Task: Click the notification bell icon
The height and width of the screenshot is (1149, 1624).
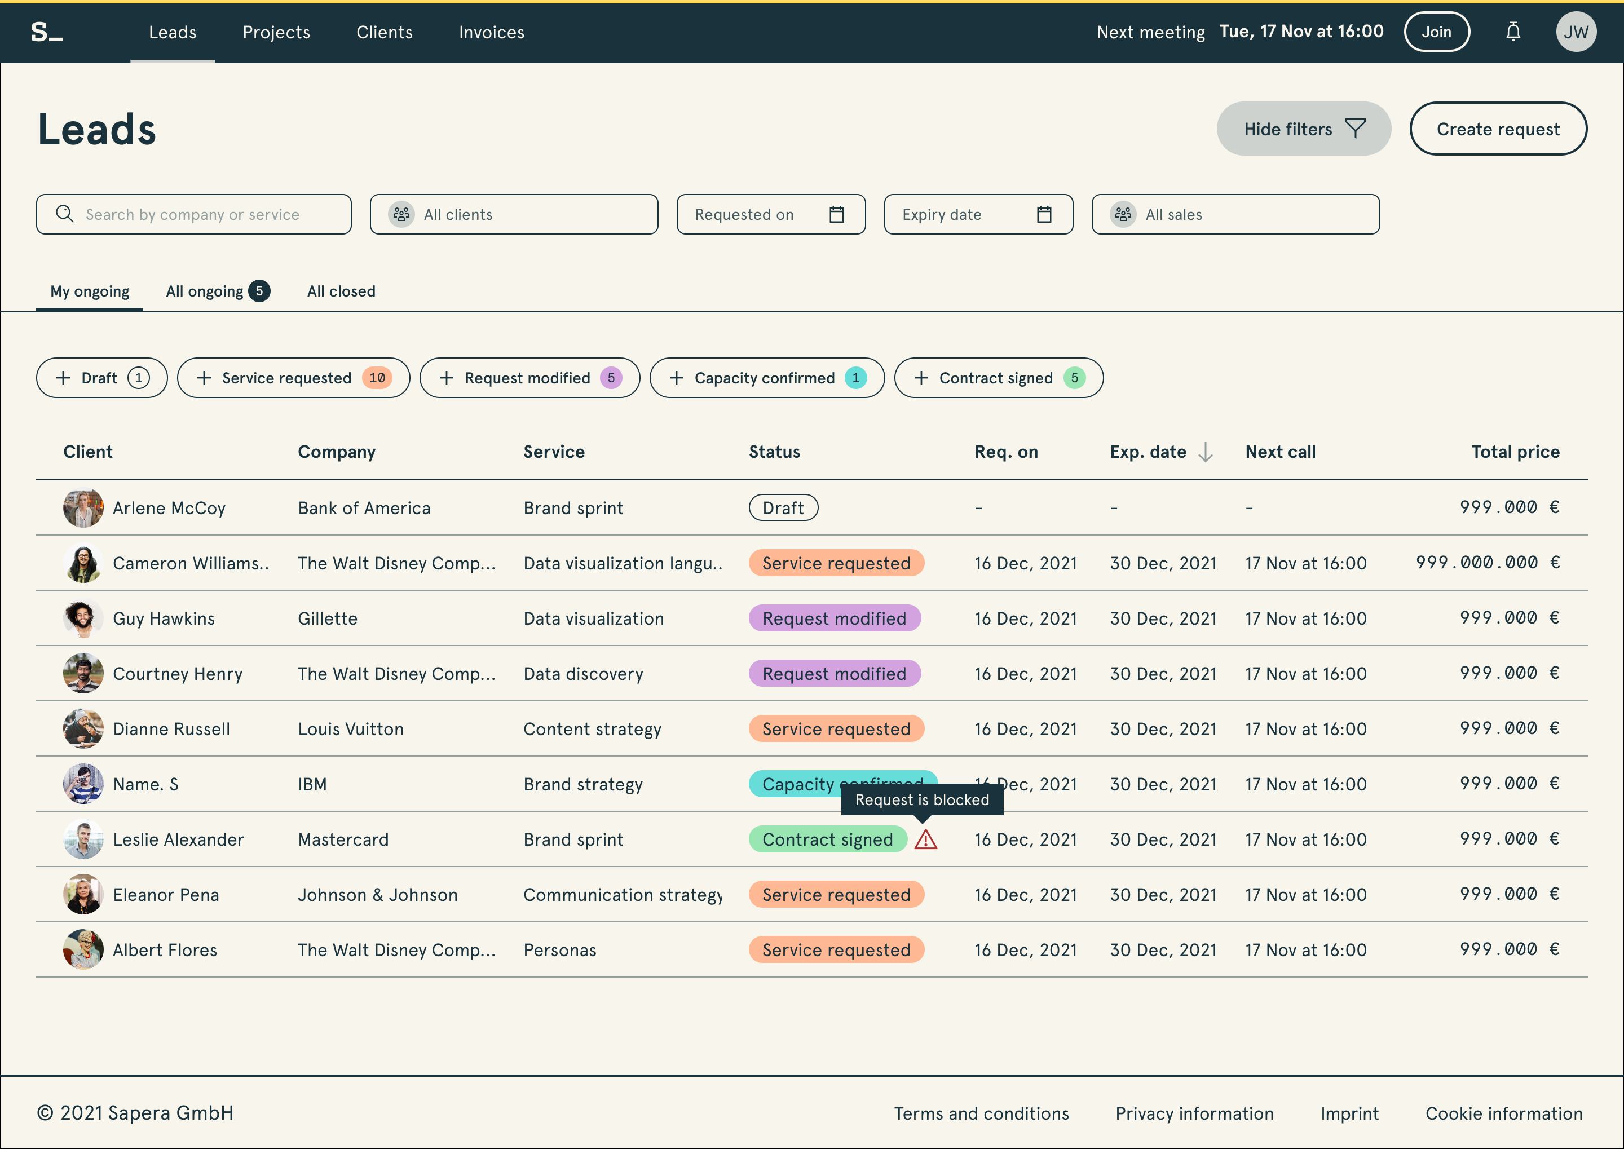Action: coord(1513,32)
